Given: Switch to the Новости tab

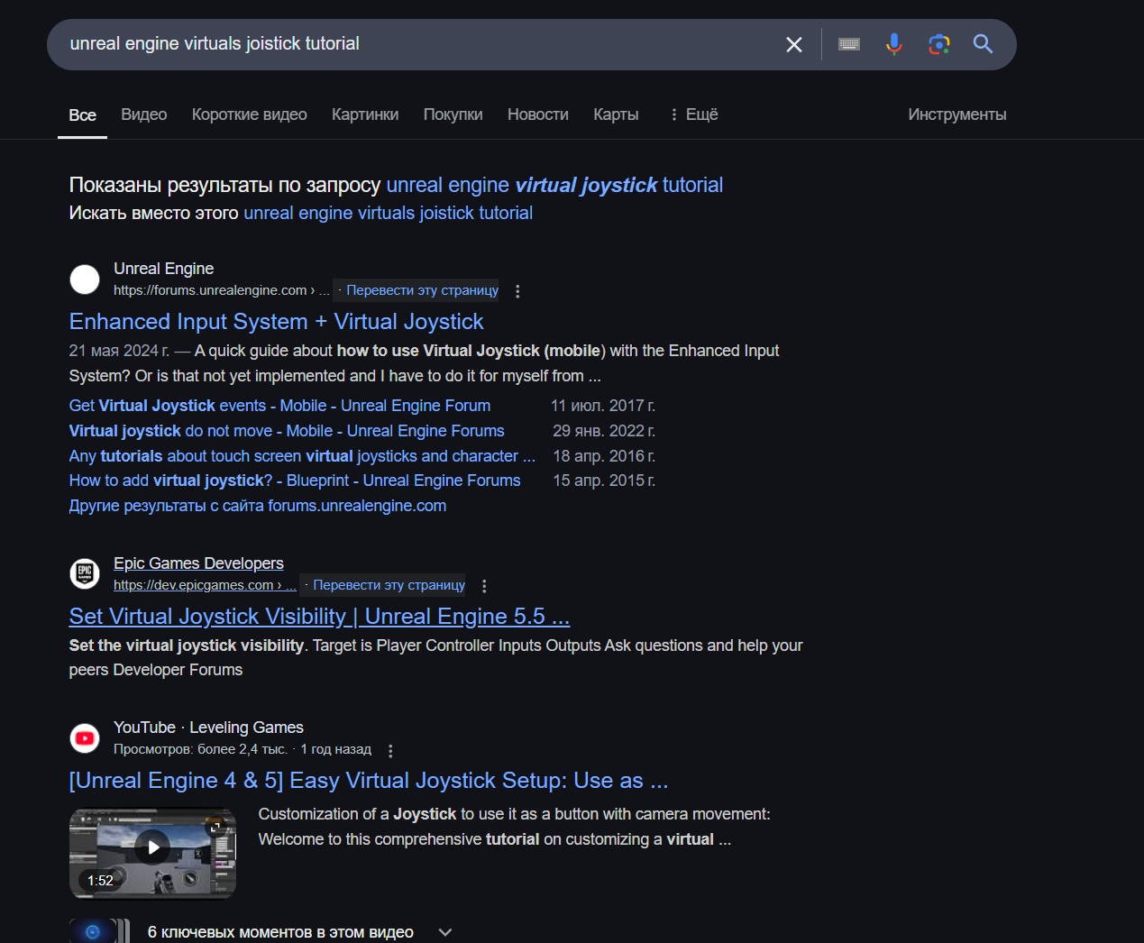Looking at the screenshot, I should pos(538,114).
